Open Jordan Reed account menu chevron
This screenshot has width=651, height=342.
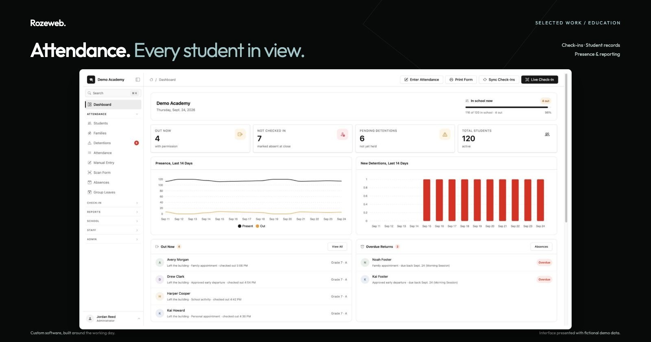pos(139,318)
